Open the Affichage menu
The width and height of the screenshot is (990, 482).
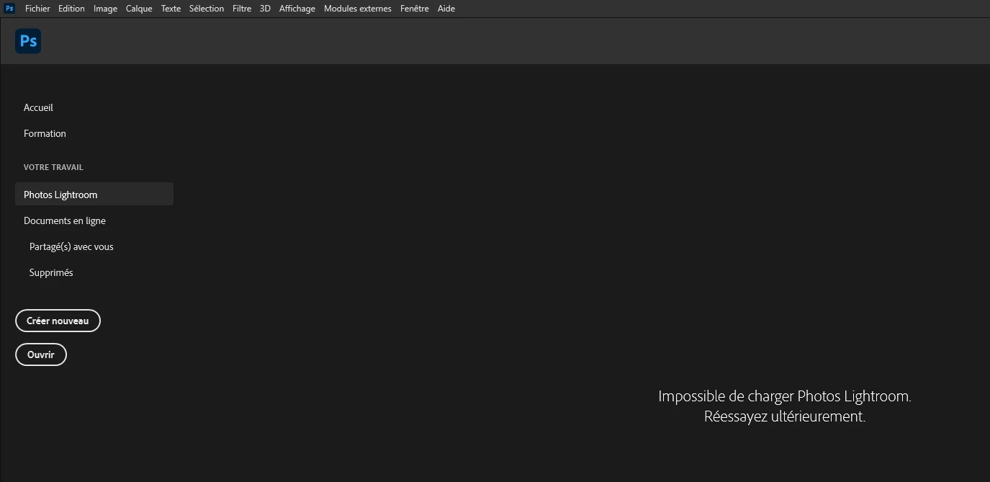[x=297, y=9]
